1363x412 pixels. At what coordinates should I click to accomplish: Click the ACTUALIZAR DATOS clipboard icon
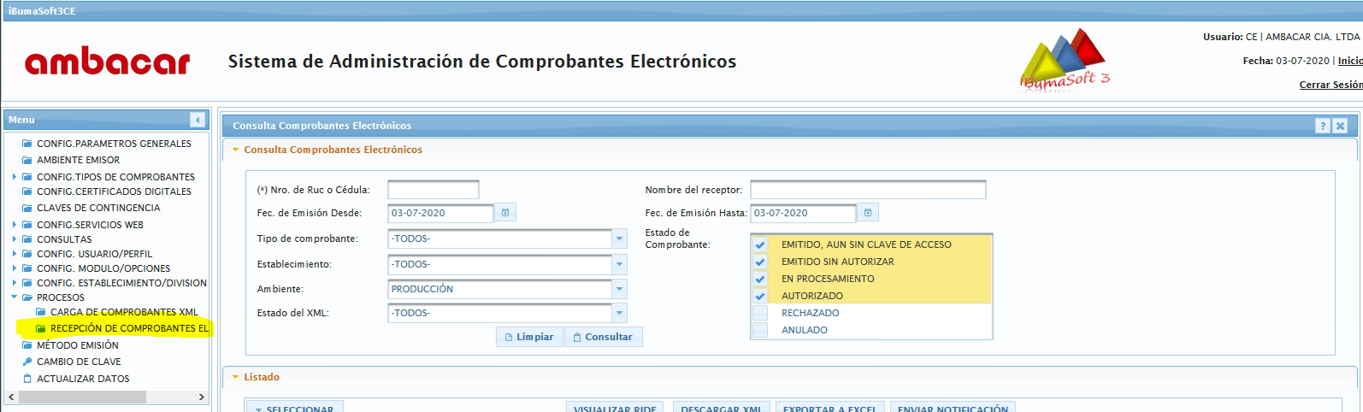27,379
